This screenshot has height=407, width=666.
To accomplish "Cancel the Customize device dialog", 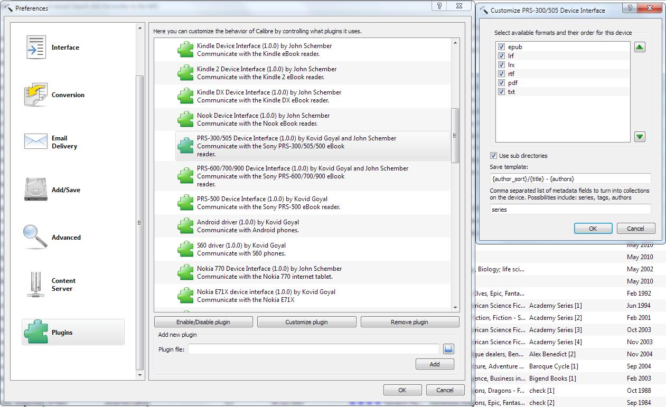I will 636,229.
